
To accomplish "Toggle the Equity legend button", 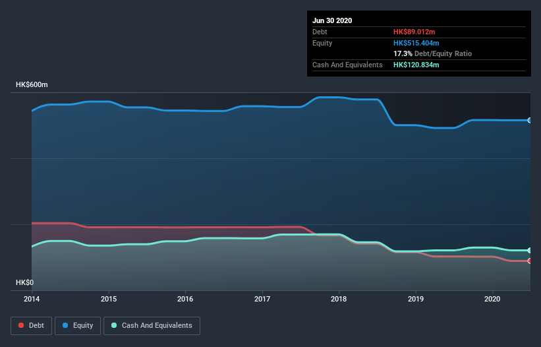I will click(x=78, y=326).
